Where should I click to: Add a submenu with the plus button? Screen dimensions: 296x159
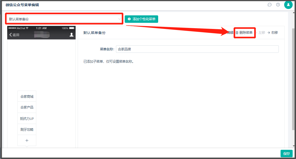click(x=27, y=140)
